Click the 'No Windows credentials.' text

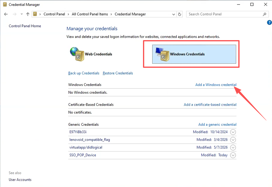pos(88,92)
